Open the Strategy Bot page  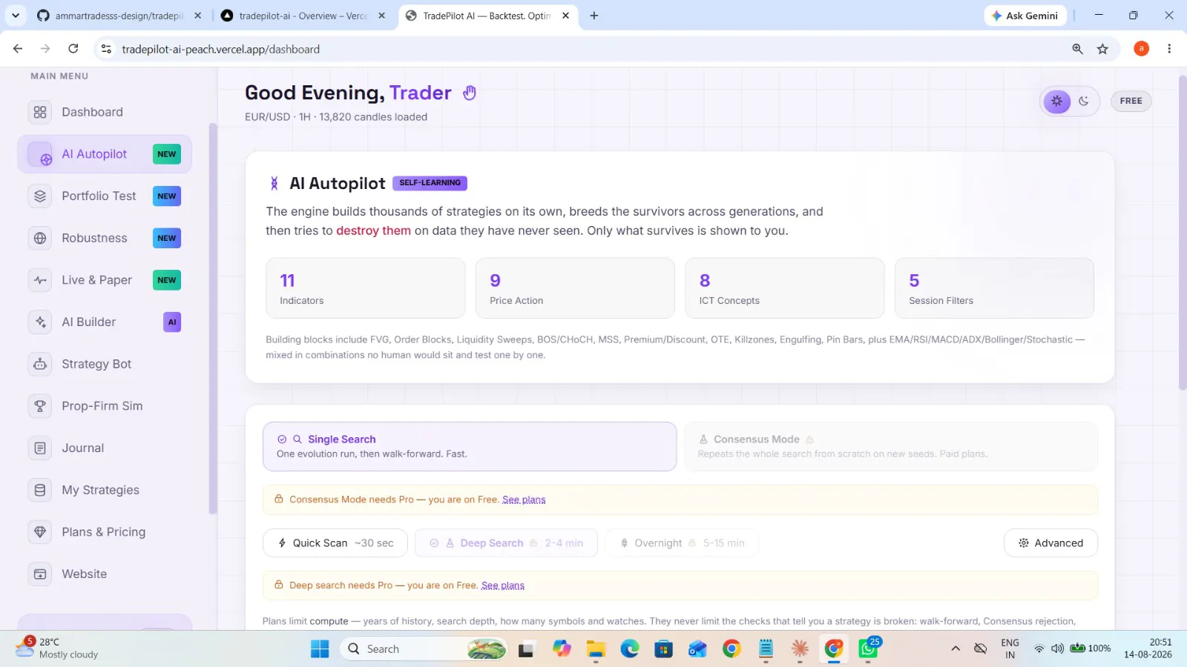[105, 364]
